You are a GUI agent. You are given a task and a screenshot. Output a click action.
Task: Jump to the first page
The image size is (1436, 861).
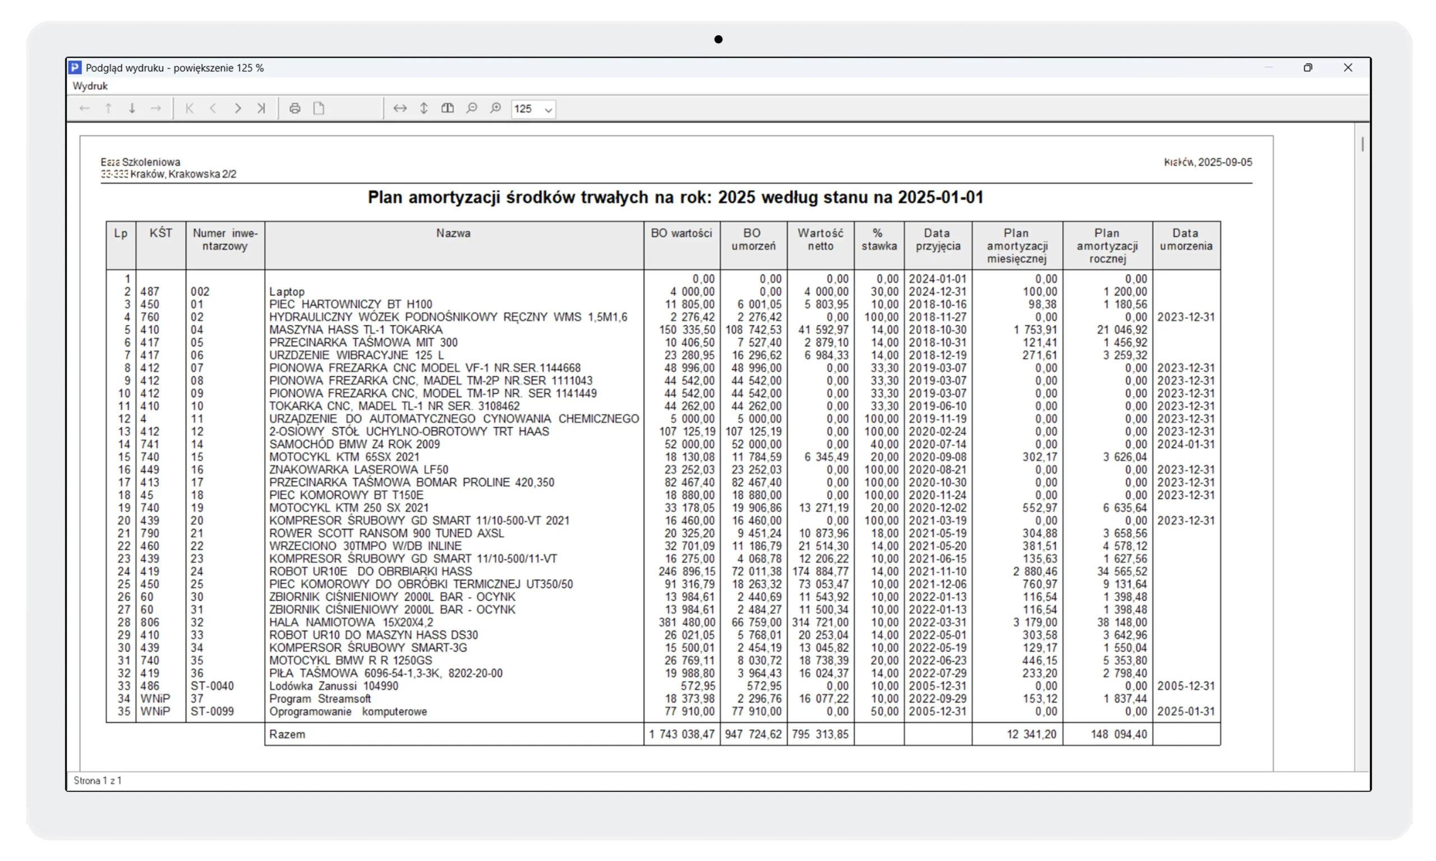coord(190,108)
